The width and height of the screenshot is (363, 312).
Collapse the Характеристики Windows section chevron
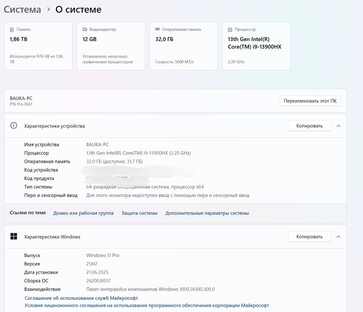(338, 237)
